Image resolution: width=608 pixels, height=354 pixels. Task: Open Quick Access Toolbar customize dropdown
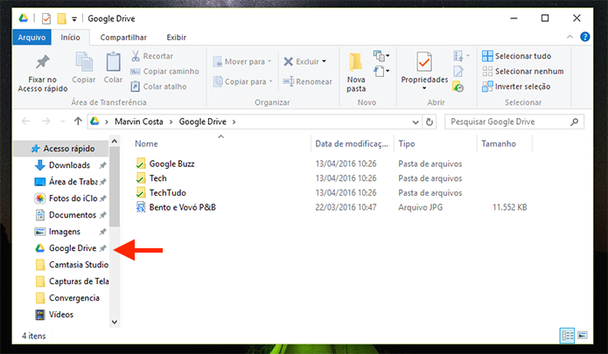click(x=74, y=19)
